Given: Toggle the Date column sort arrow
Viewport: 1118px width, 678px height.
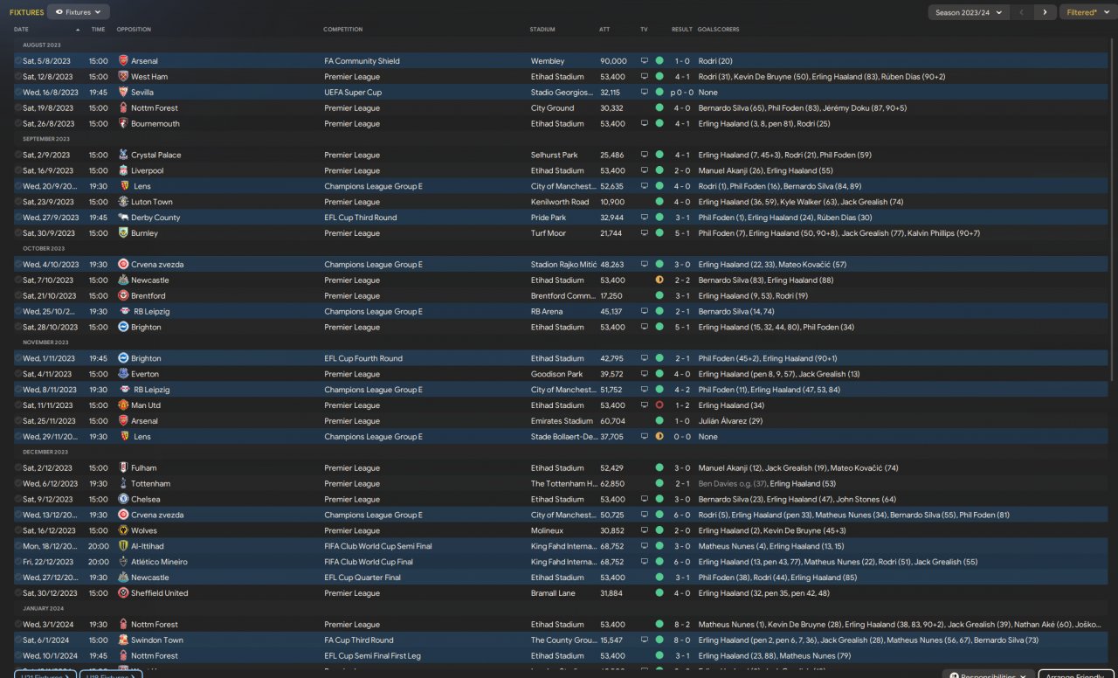Looking at the screenshot, I should click(x=78, y=30).
